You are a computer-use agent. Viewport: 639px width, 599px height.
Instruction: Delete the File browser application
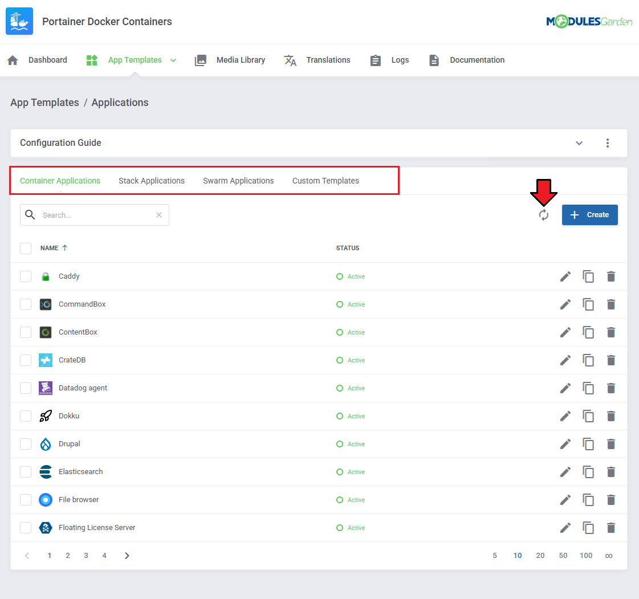pyautogui.click(x=611, y=500)
